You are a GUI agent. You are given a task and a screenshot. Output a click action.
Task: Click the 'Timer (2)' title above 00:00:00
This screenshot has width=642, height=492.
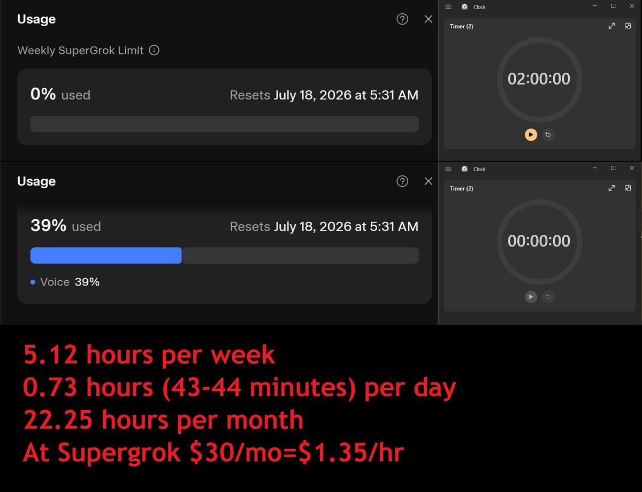pos(461,188)
